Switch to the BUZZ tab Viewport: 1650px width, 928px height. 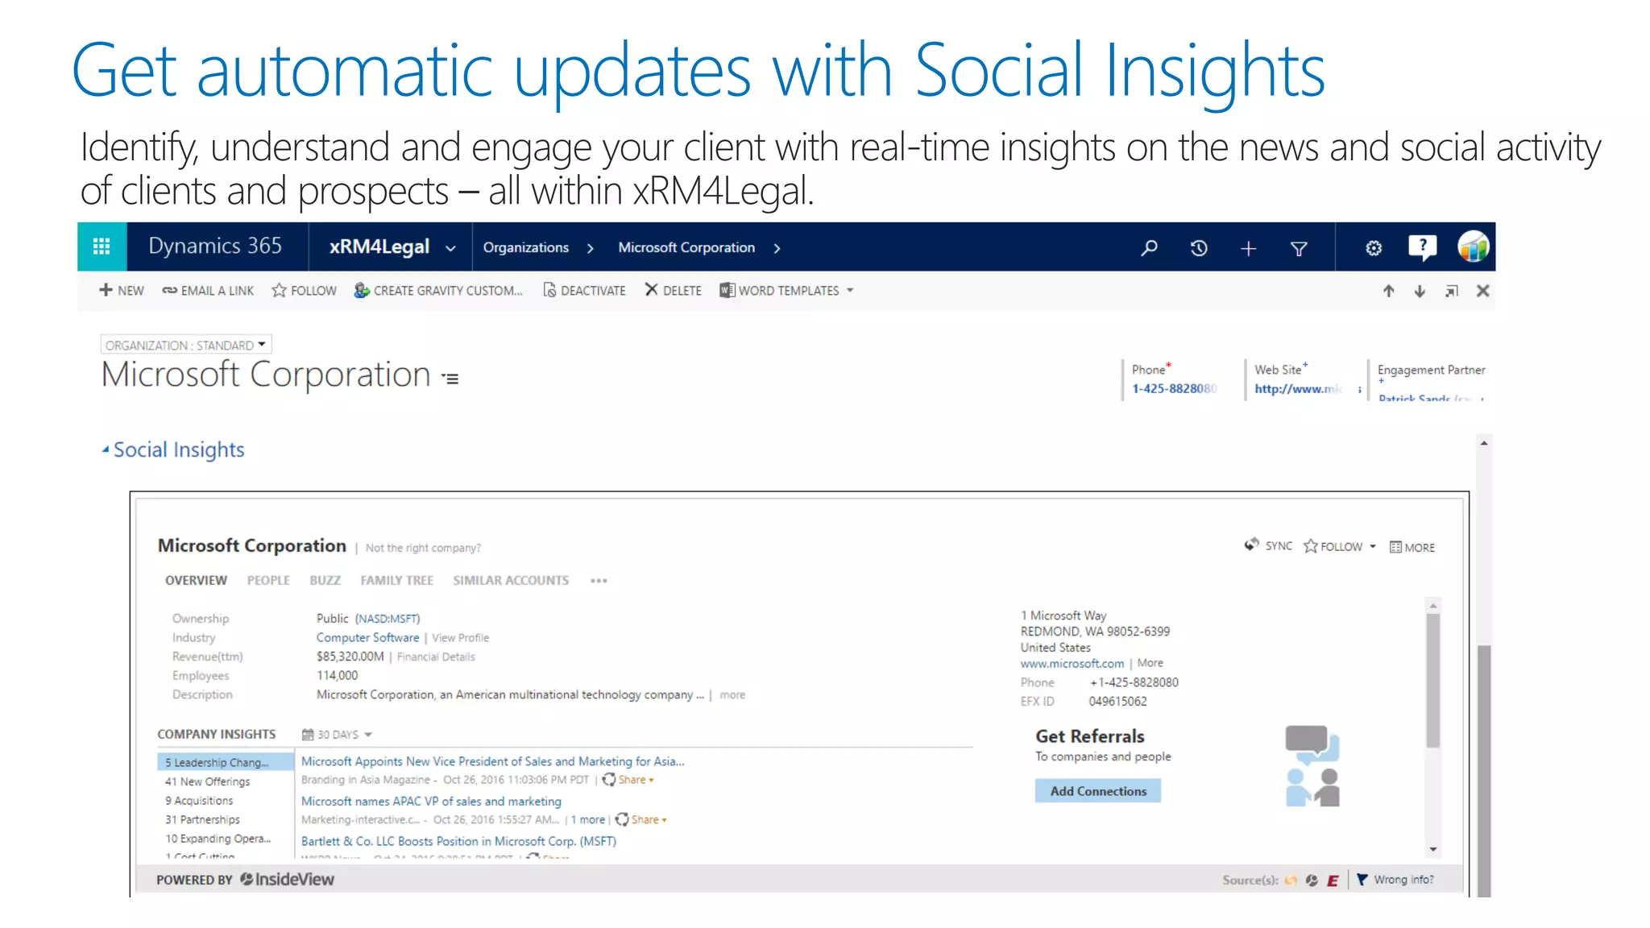325,580
